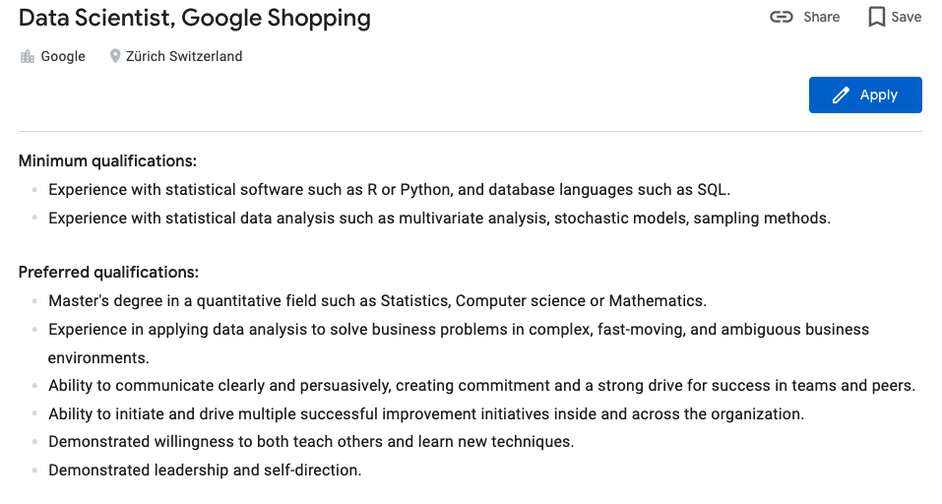Click the leadership and self-direction line
The height and width of the screenshot is (504, 942).
[205, 471]
